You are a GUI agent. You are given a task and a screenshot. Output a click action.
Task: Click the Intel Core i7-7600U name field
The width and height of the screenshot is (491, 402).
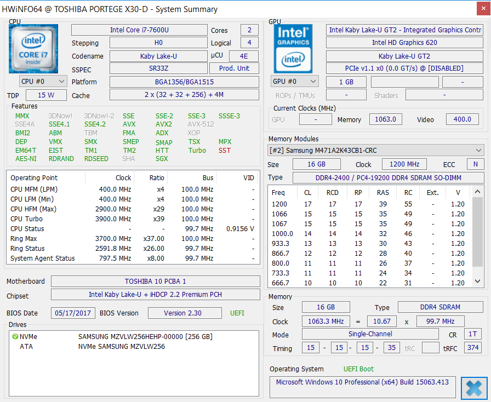pos(139,30)
